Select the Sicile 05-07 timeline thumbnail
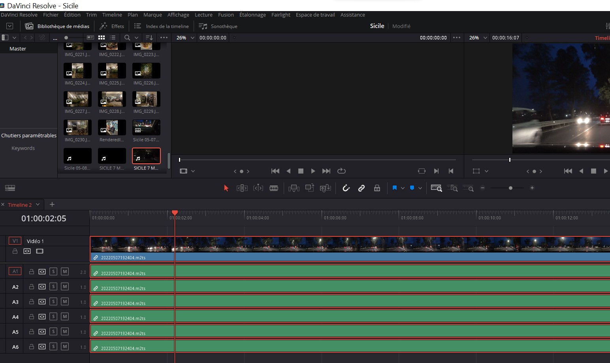 click(x=146, y=128)
